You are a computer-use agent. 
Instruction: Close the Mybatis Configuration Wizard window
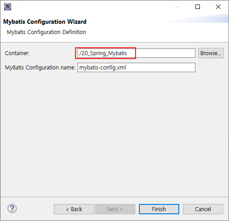click(x=218, y=7)
